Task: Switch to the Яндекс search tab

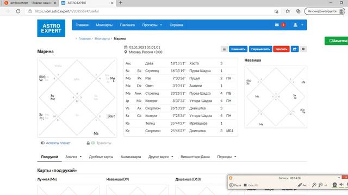Action: (x=30, y=3)
